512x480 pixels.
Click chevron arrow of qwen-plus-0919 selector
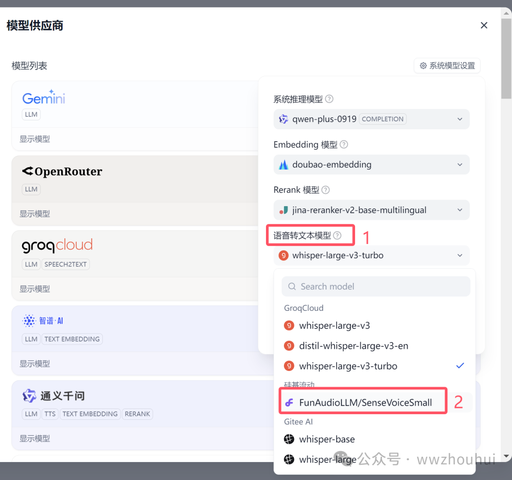click(x=460, y=119)
